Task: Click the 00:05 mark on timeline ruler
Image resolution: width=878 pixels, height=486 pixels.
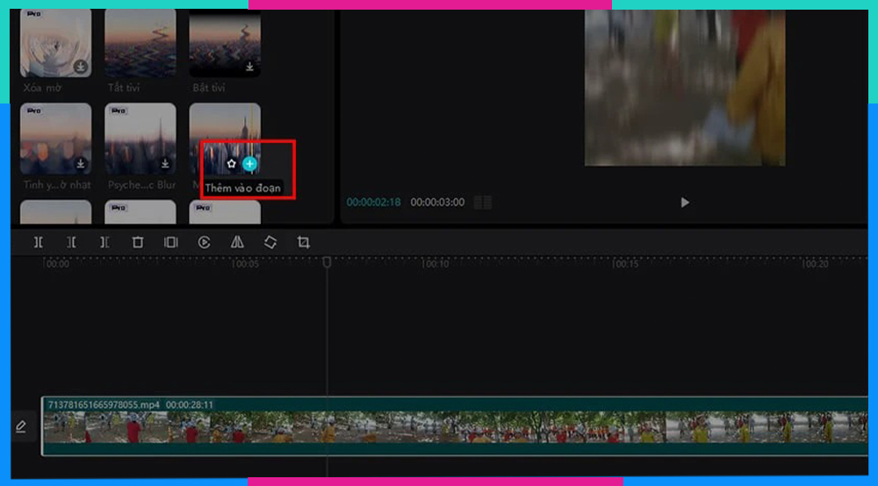Action: pos(245,263)
